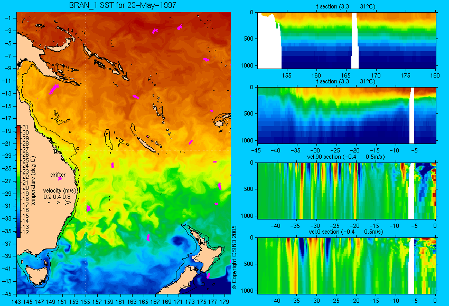This screenshot has height=306, width=449.
Task: Click the '179' longitude tick label on the map
Action: tap(225, 301)
